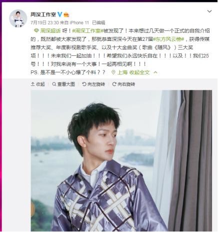This screenshot has height=232, width=218.
Task: Open the 周深工作室 username link
Action: tap(43, 14)
